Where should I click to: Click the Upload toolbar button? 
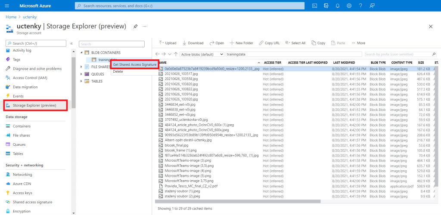[x=168, y=43]
